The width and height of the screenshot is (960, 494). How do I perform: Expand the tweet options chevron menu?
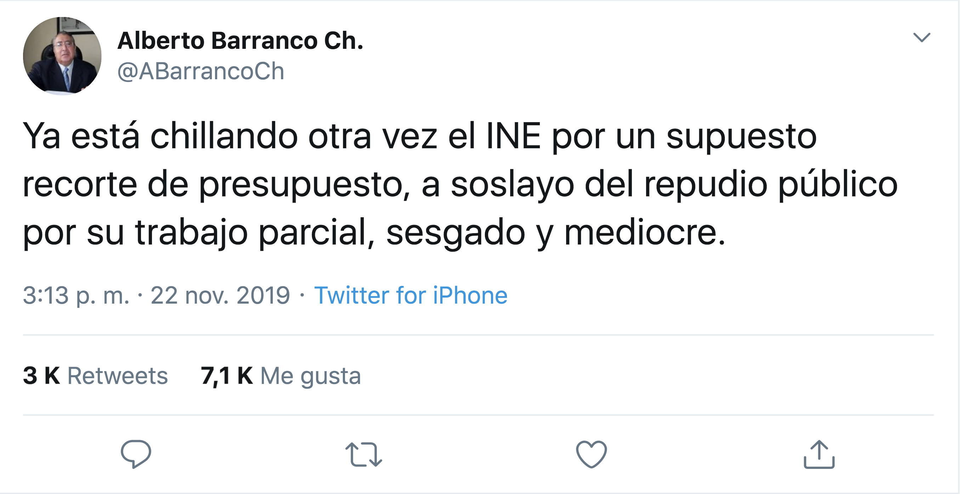922,37
